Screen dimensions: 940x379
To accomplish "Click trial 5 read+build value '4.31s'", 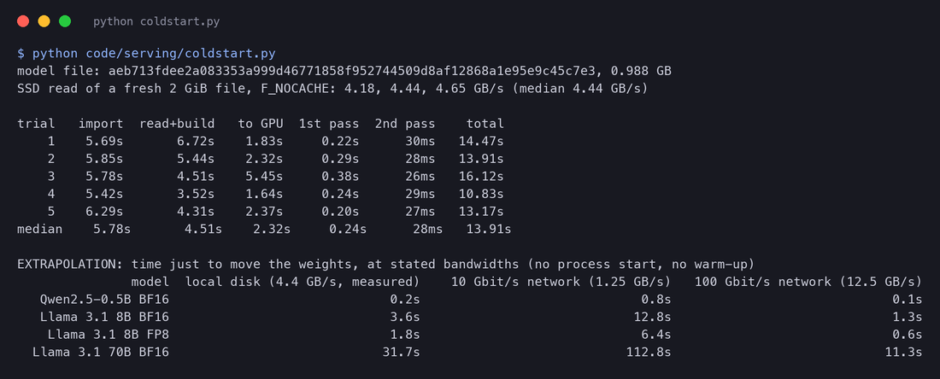I will pyautogui.click(x=196, y=212).
